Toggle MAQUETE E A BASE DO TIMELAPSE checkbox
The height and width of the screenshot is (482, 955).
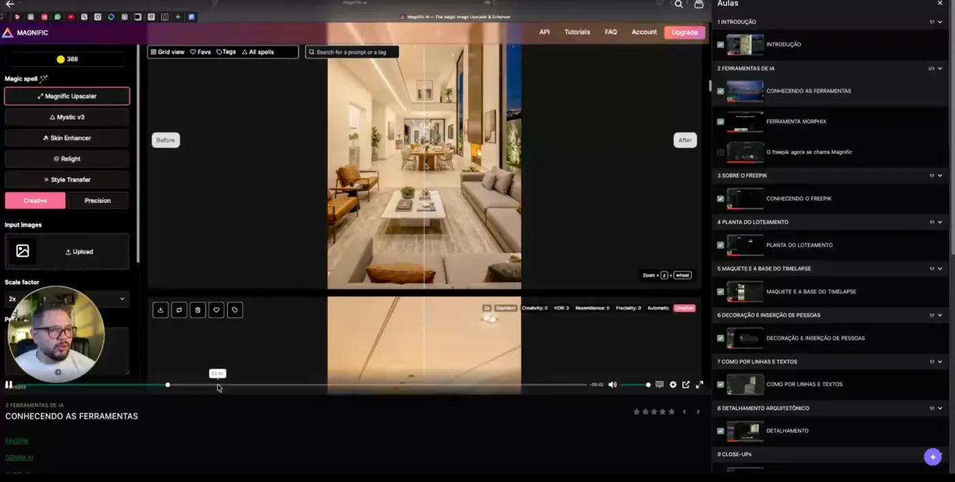[x=720, y=292]
